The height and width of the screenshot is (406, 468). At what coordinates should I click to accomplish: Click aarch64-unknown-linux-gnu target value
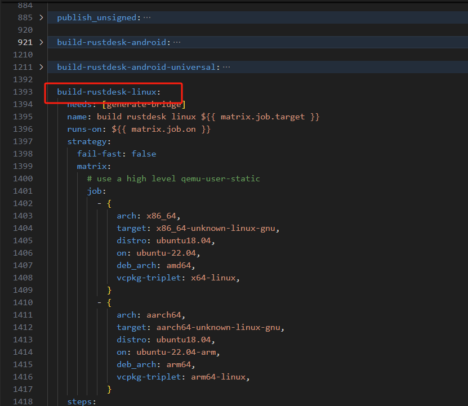click(218, 328)
